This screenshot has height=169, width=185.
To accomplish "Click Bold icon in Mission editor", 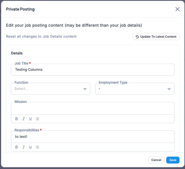I will pos(17,119).
